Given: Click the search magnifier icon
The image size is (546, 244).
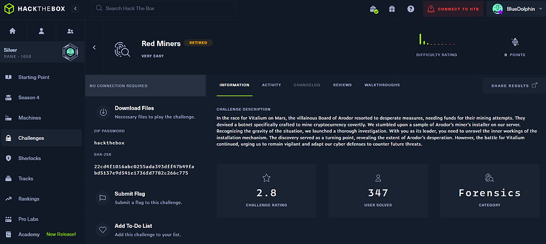Looking at the screenshot, I should (x=99, y=8).
